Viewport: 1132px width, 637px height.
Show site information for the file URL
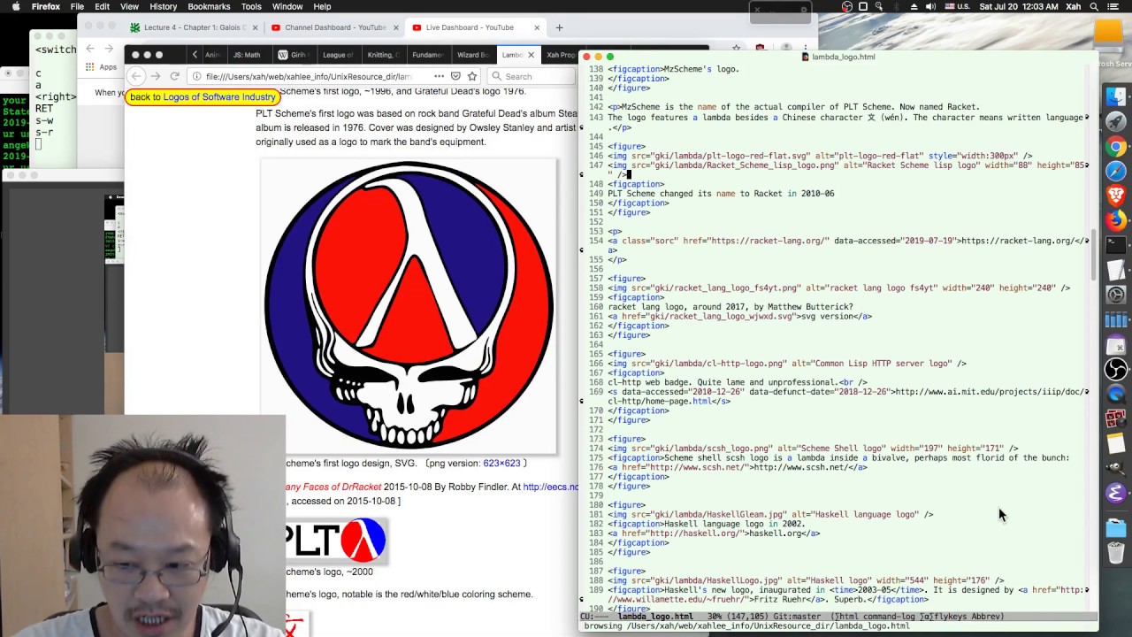(x=196, y=76)
